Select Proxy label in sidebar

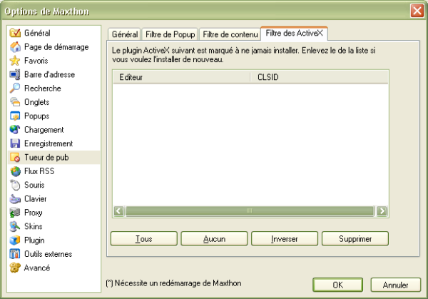click(x=34, y=213)
